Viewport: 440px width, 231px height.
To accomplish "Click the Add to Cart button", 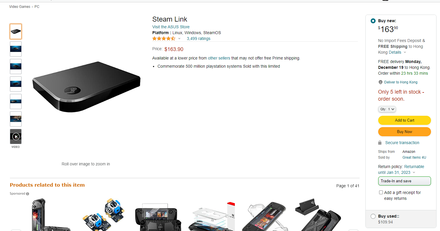I will pos(404,120).
